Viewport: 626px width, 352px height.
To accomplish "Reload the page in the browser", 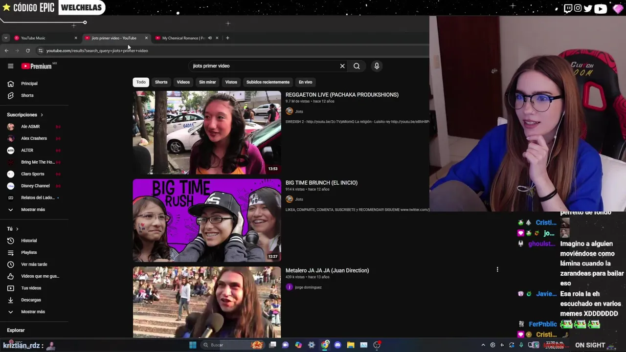I will pyautogui.click(x=28, y=50).
